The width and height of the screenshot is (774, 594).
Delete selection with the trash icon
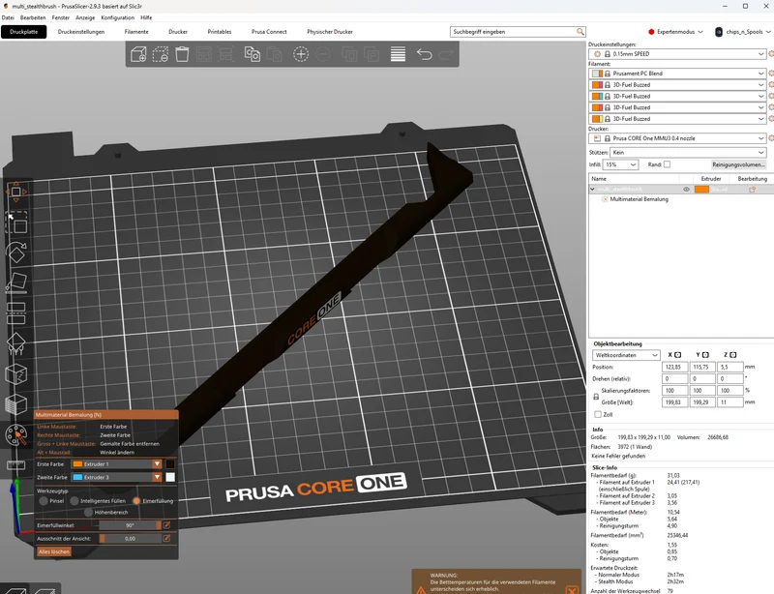coord(182,54)
